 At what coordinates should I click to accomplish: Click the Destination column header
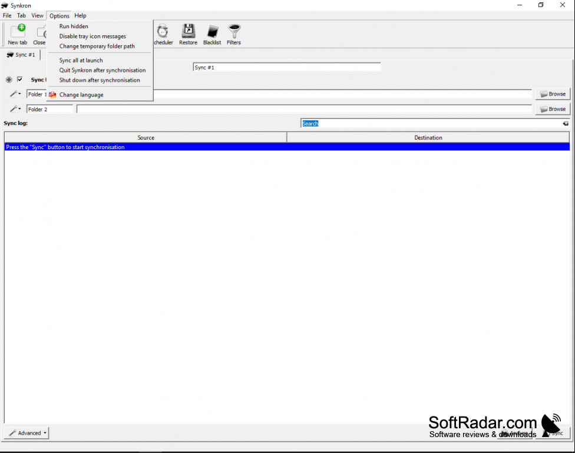pyautogui.click(x=428, y=138)
